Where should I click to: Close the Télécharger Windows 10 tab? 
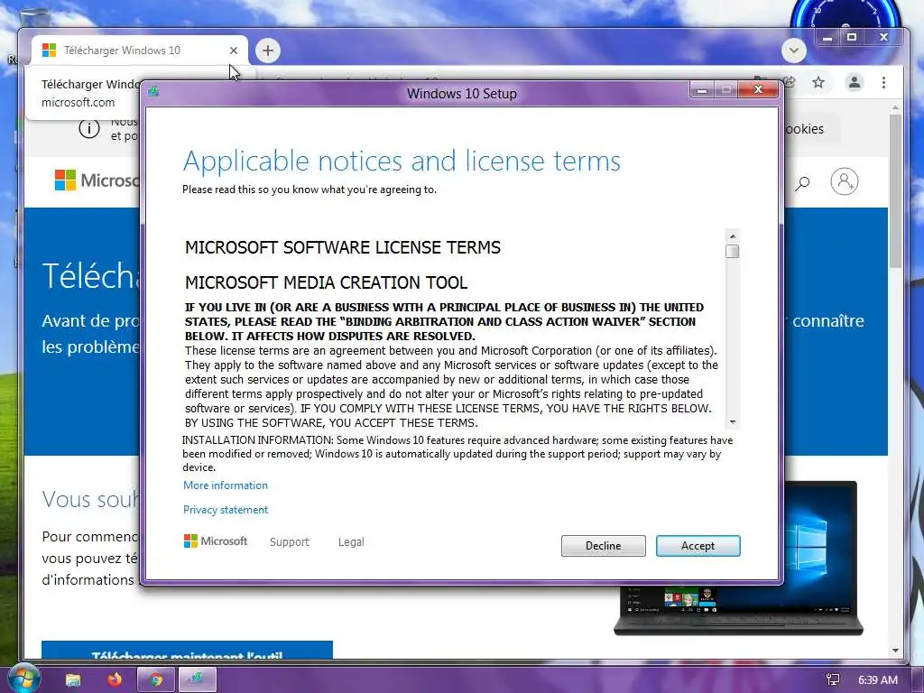coord(234,51)
